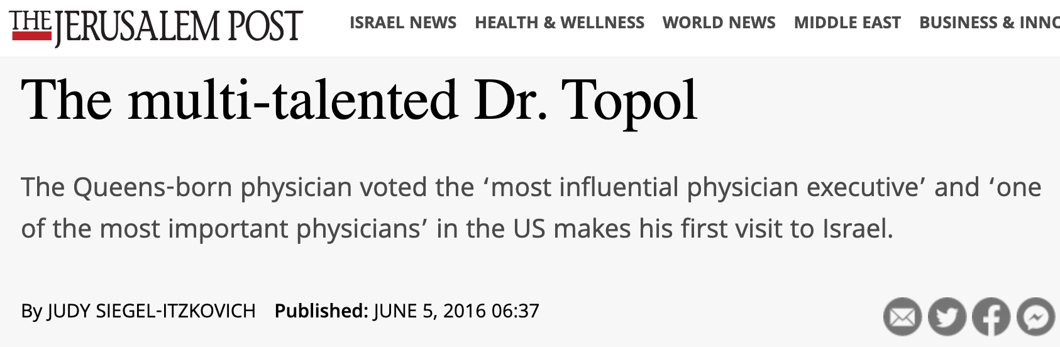This screenshot has height=347, width=1060.
Task: Click the red bar under 'THE' in logo
Action: point(31,36)
